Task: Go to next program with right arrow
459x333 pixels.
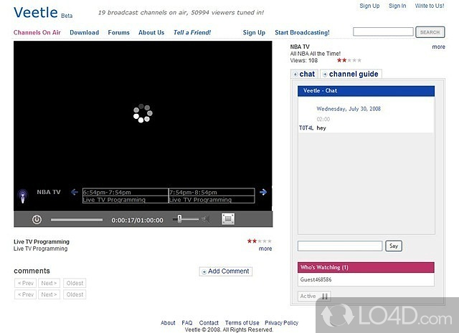Action: pyautogui.click(x=263, y=192)
